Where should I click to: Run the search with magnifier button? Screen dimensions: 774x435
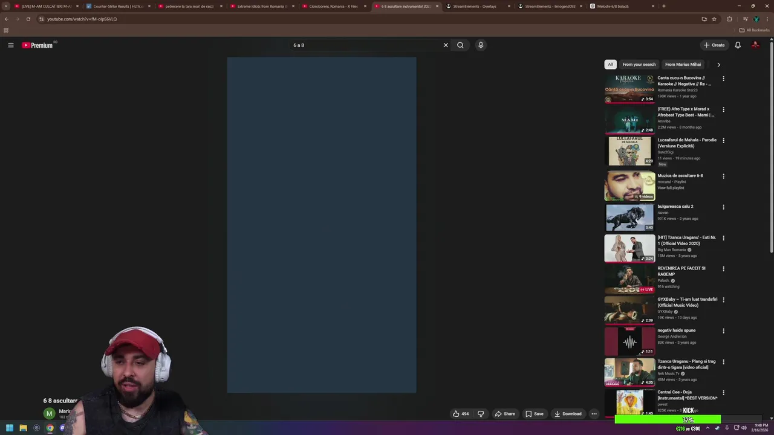[460, 45]
